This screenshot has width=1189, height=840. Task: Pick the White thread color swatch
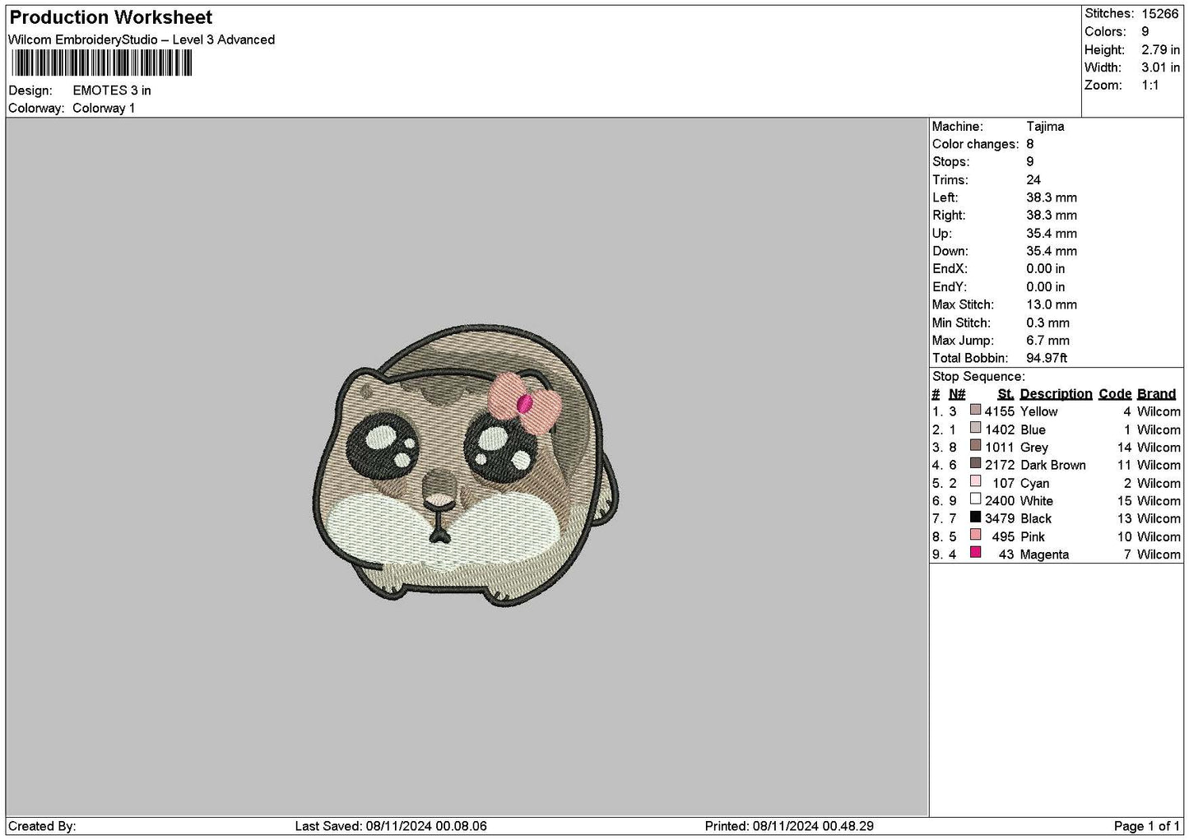pos(975,500)
